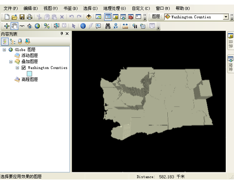Open the 窗口(W) menu
Screen dimensions: 234x183
click(x=163, y=8)
